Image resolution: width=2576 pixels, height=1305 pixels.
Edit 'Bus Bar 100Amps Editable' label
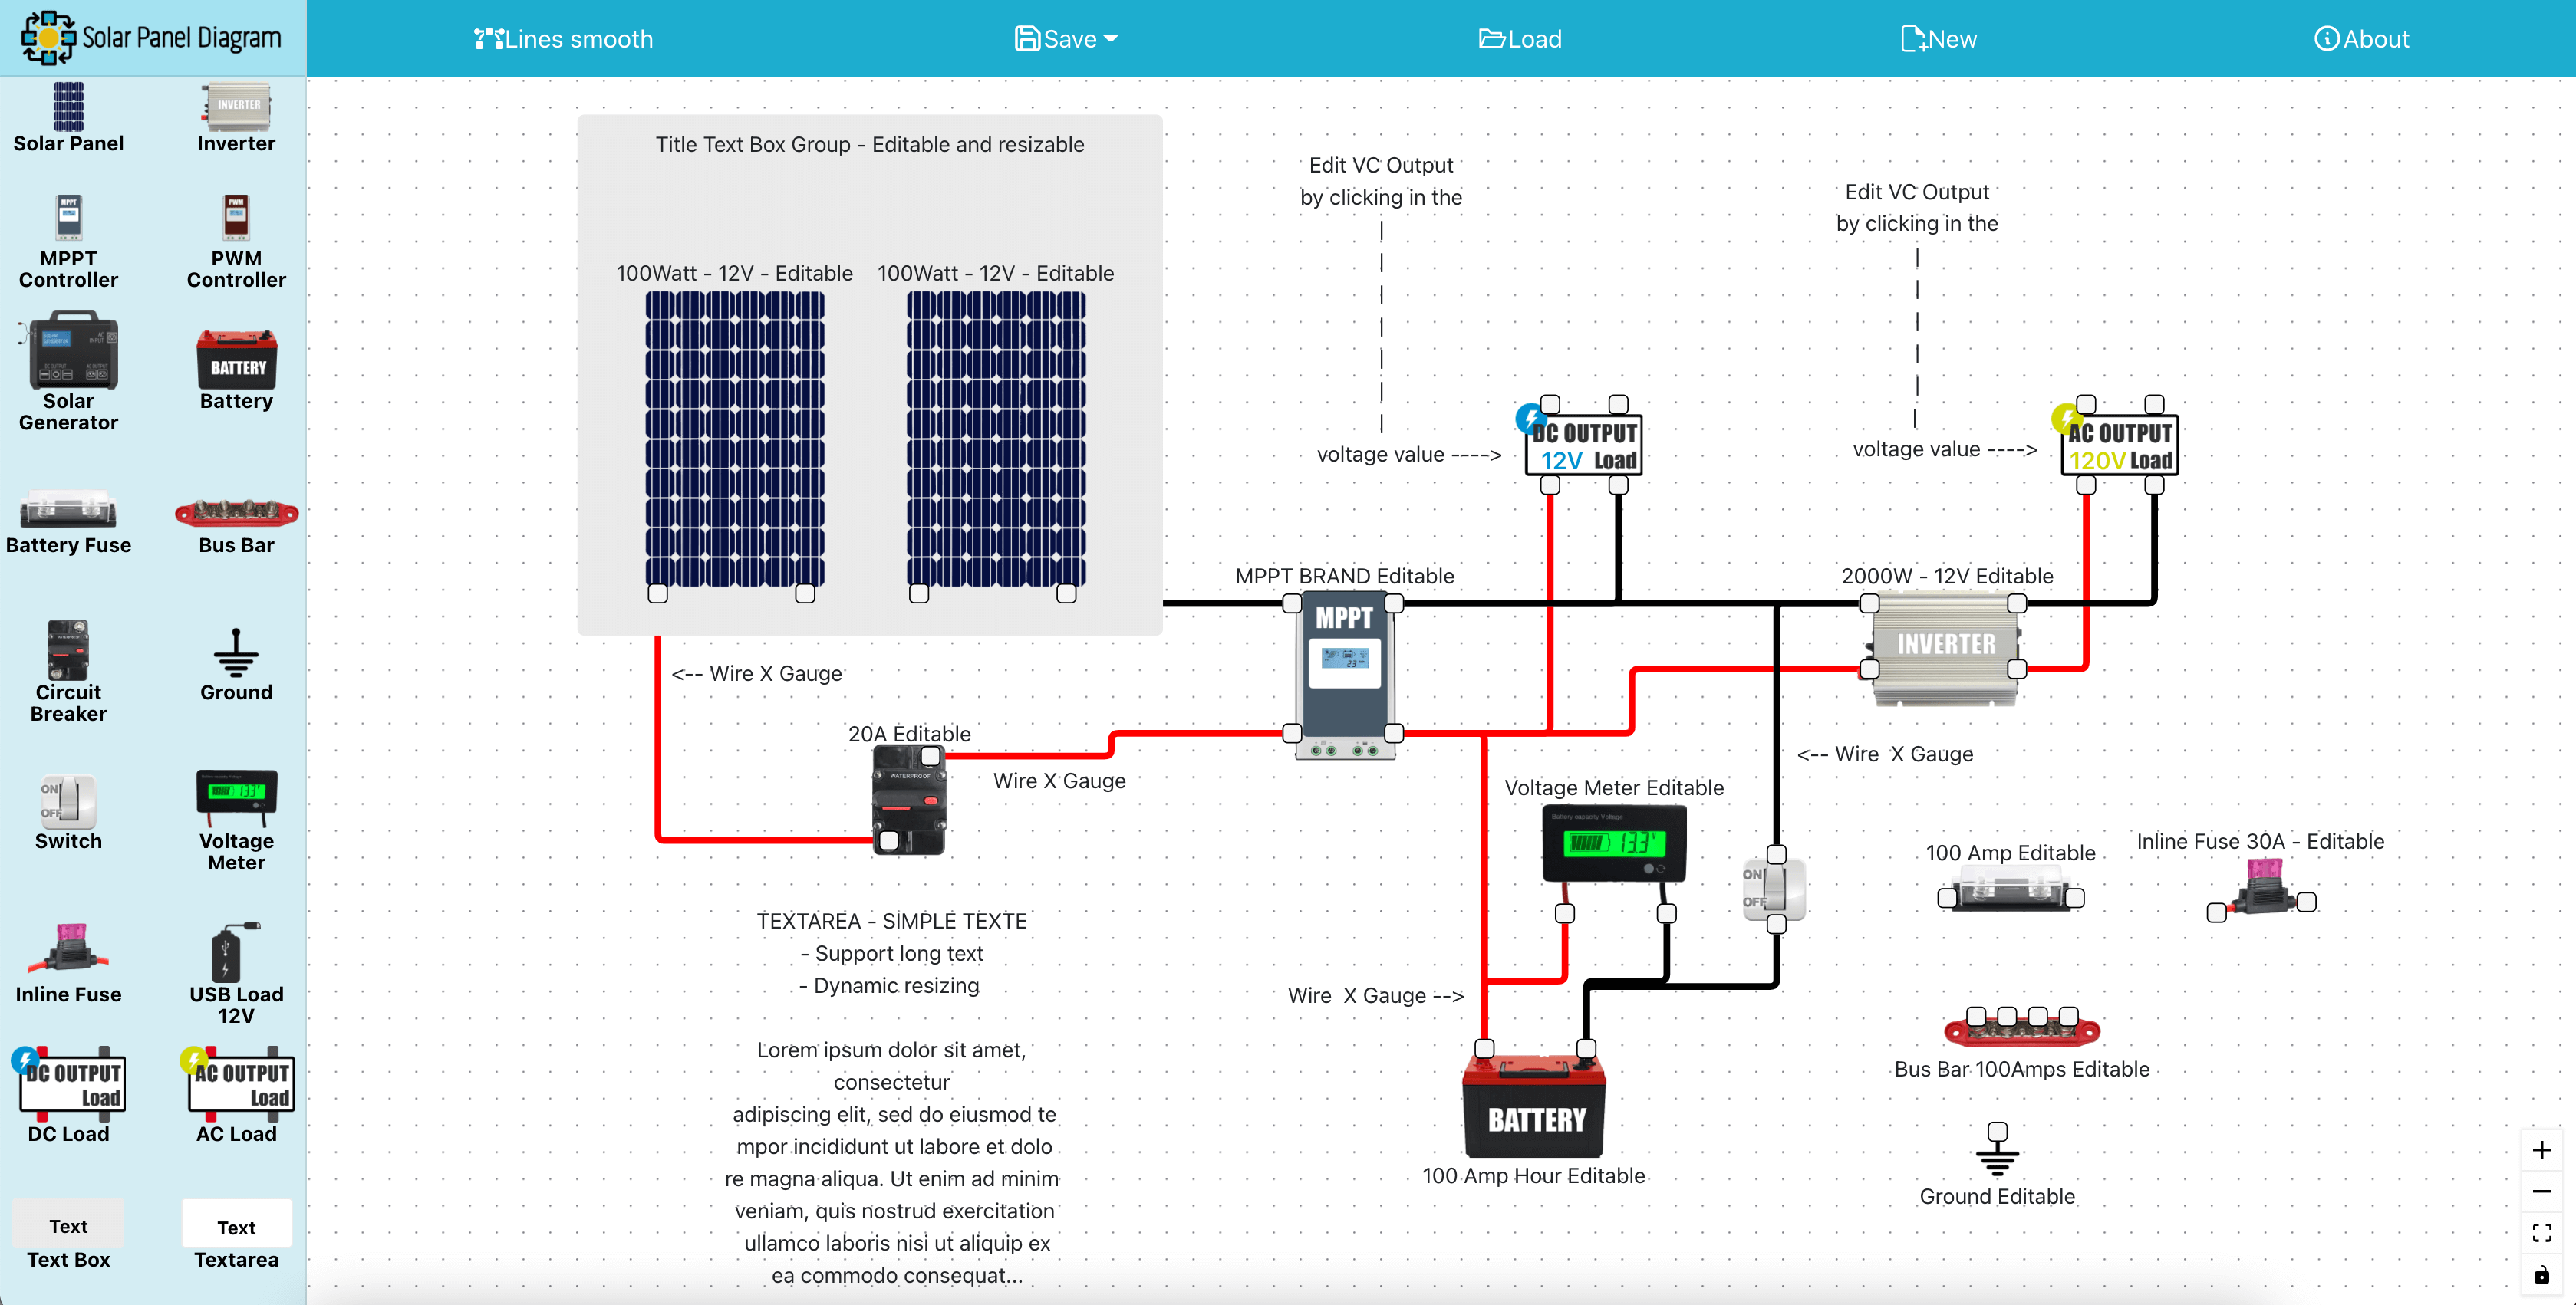coord(2022,1070)
